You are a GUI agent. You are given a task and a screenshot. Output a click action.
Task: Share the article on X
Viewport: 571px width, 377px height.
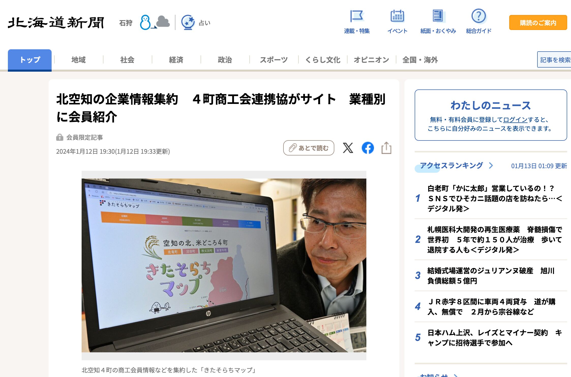(348, 148)
